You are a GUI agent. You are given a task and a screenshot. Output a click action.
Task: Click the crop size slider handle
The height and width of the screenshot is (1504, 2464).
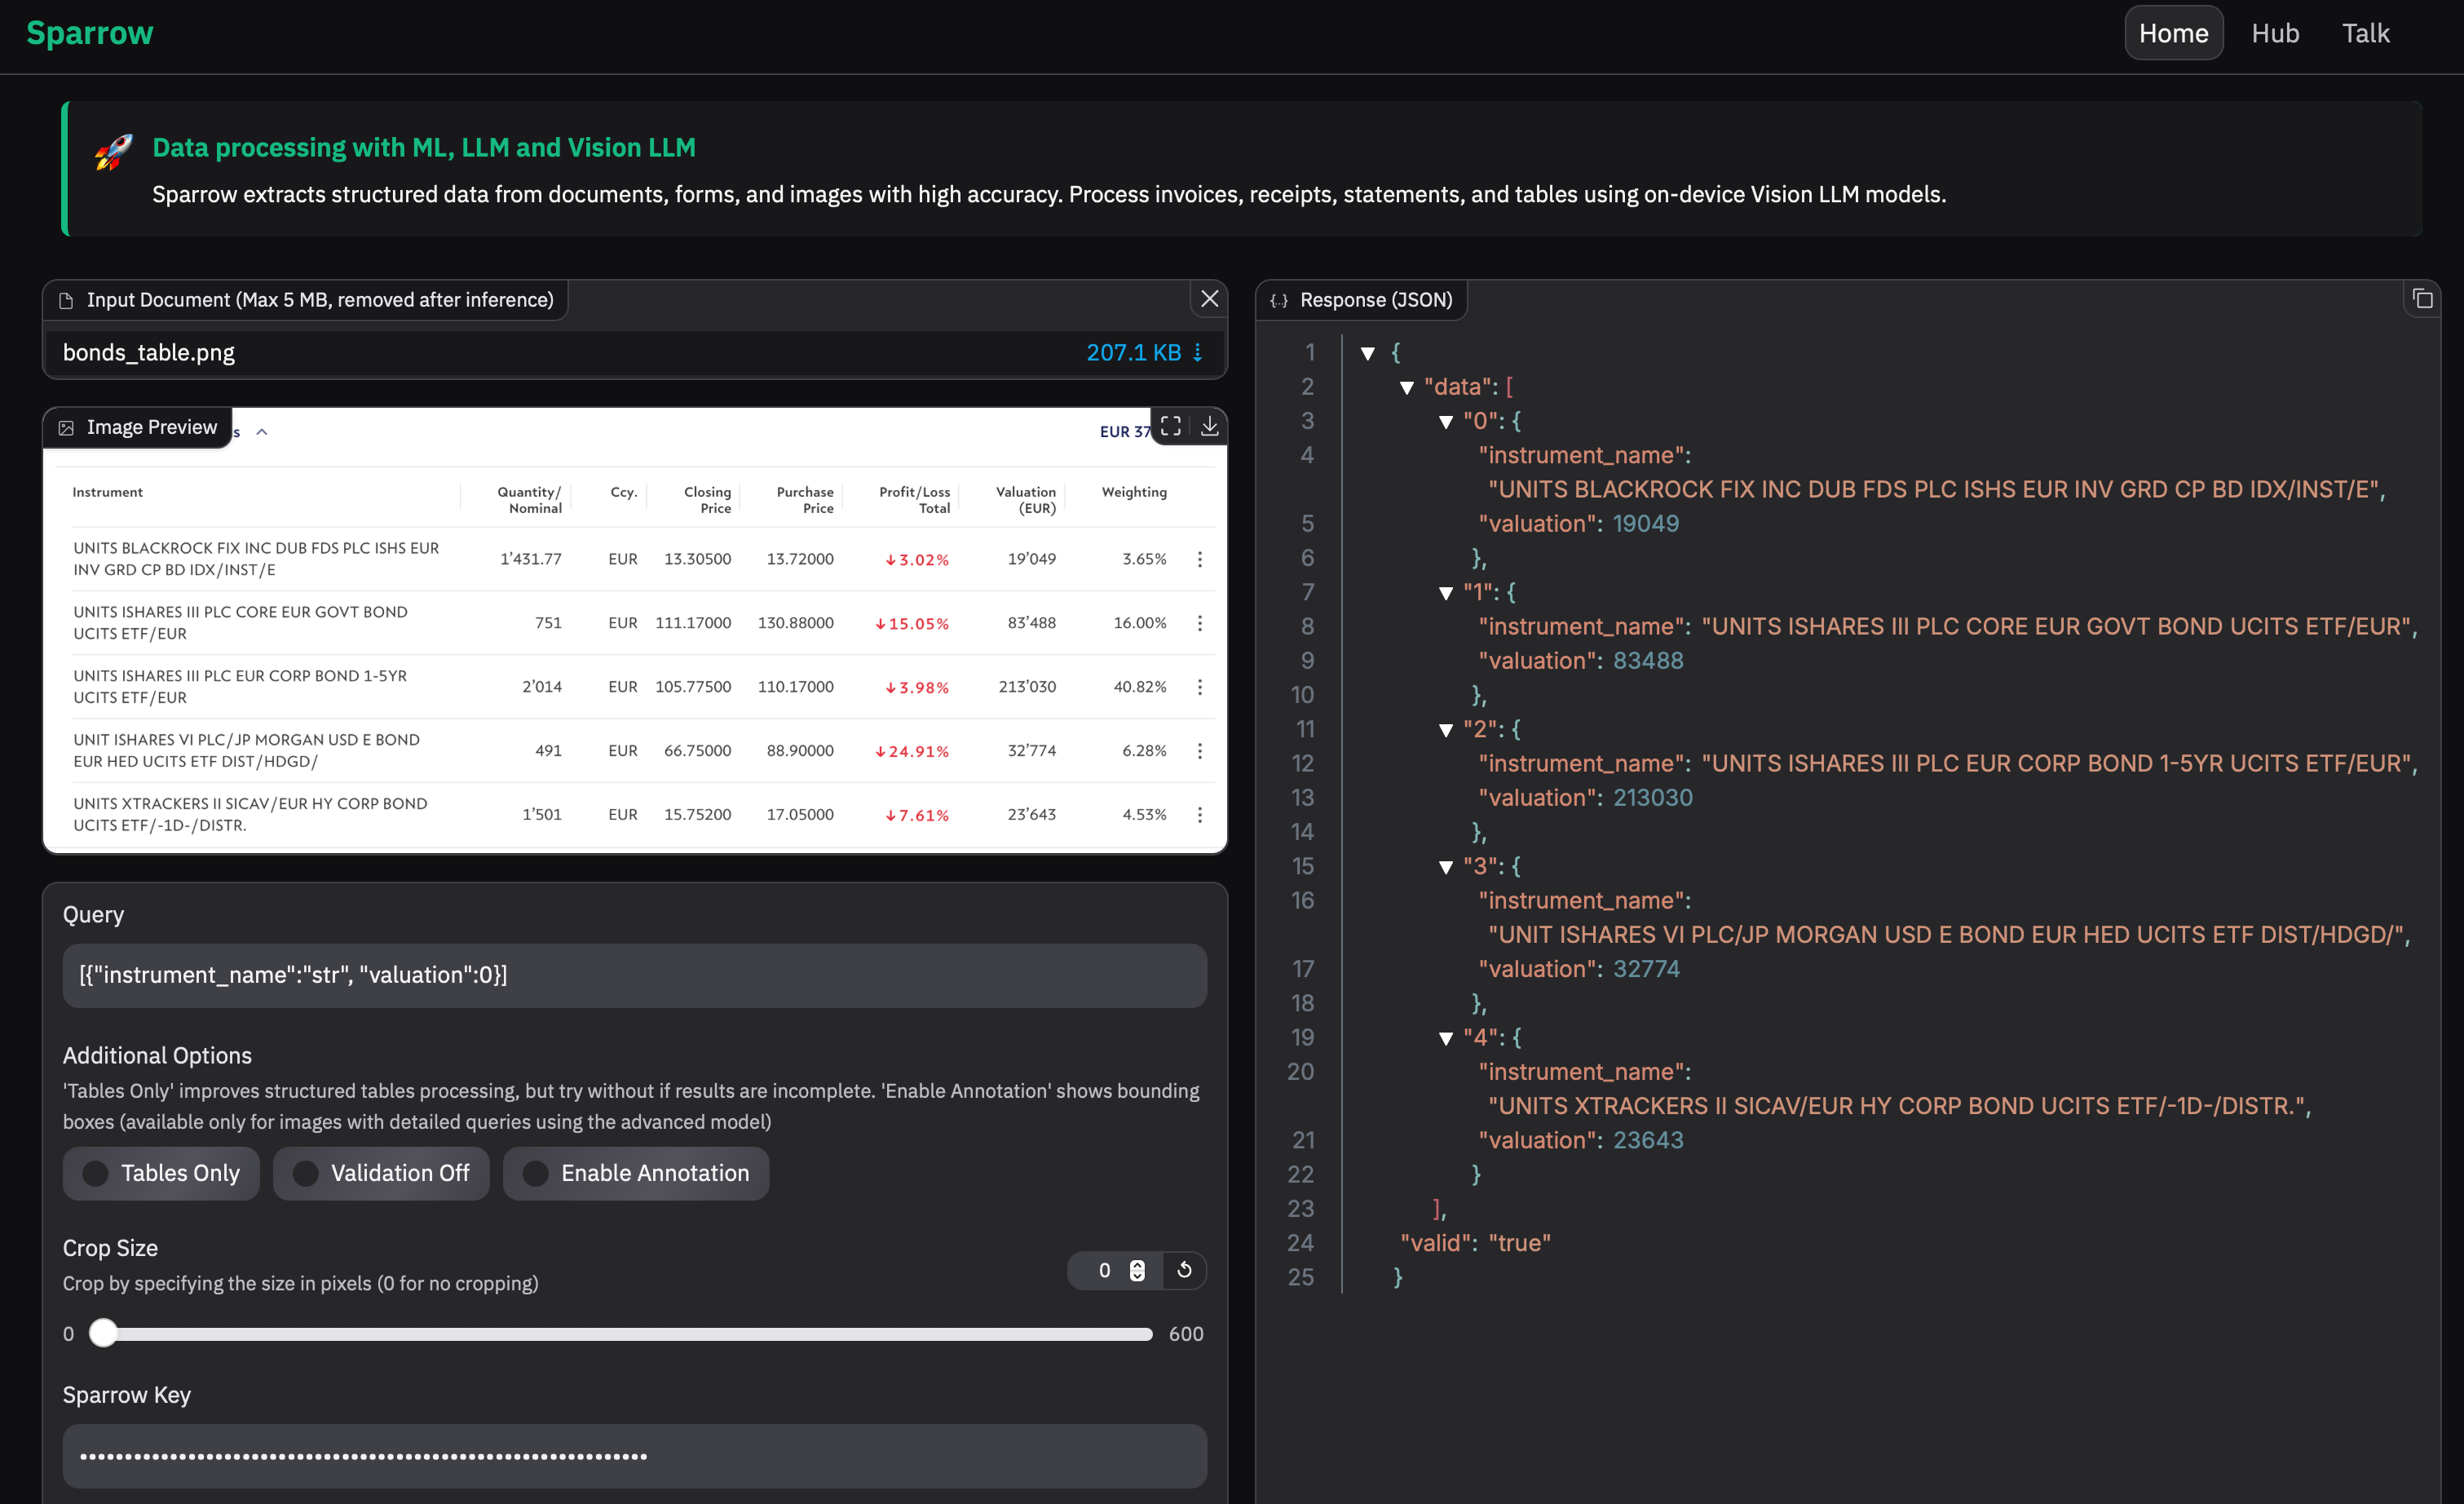(x=103, y=1333)
